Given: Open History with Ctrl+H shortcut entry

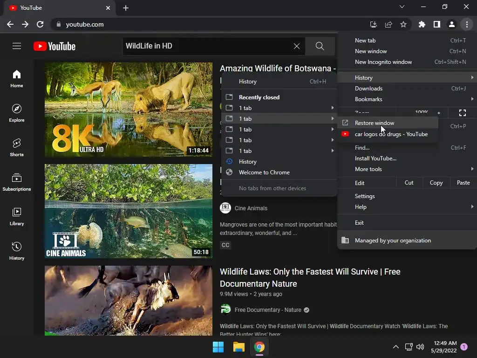Looking at the screenshot, I should pos(279,82).
